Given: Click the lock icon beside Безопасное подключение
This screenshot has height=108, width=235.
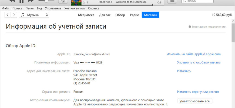Looking at the screenshot, I should point(190,27).
